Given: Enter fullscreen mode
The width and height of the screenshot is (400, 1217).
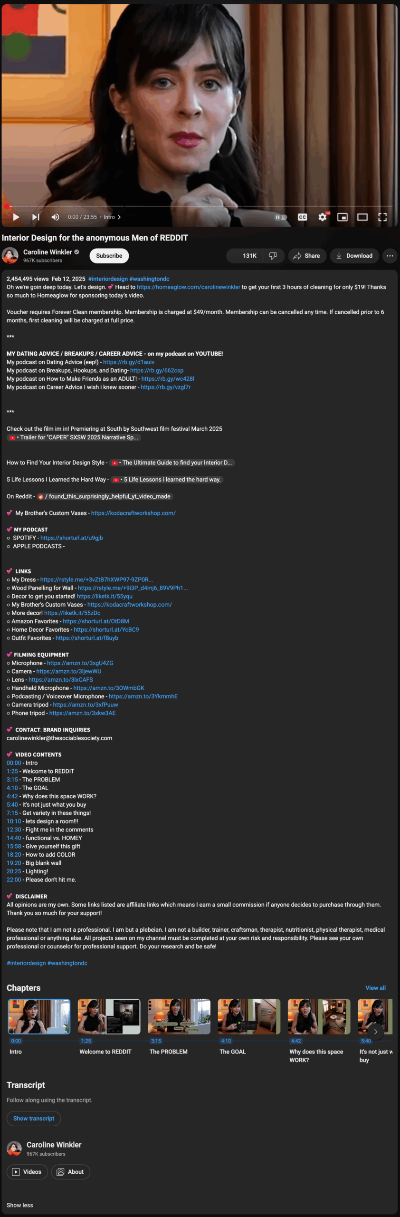Looking at the screenshot, I should click(x=382, y=217).
